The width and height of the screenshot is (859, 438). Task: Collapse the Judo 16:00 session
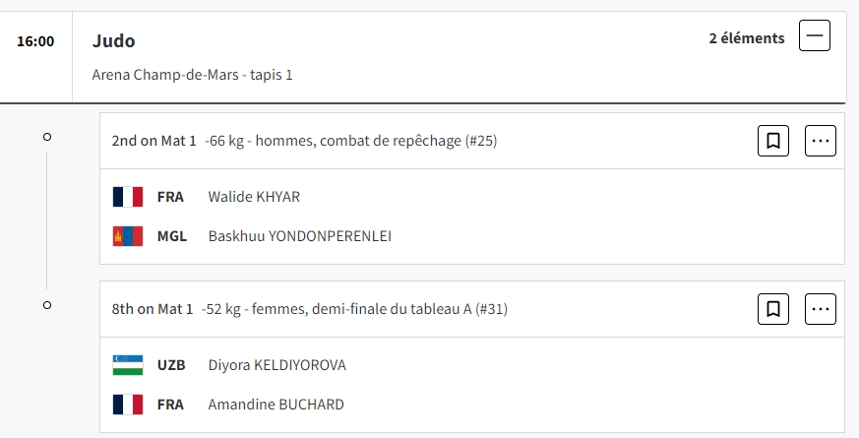[x=816, y=37]
